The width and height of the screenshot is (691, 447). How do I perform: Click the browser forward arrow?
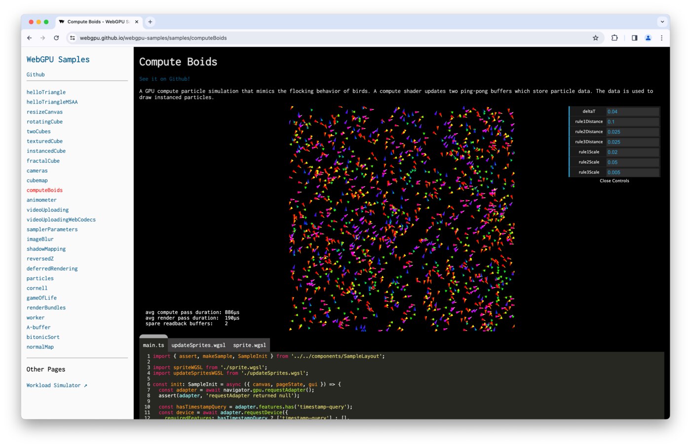(43, 38)
